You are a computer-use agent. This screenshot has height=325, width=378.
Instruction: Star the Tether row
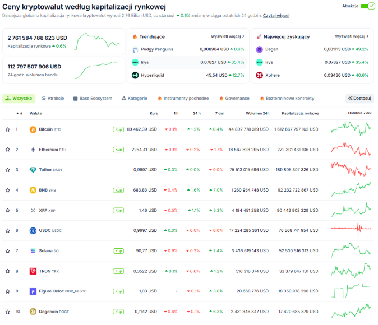click(8, 170)
